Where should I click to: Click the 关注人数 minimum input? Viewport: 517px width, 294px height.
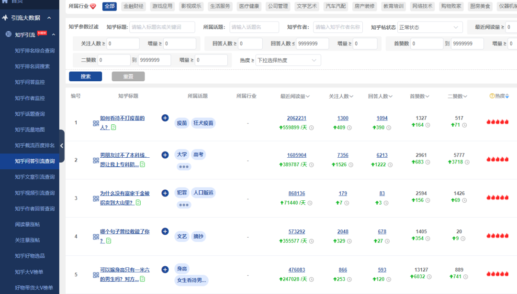[x=123, y=44]
